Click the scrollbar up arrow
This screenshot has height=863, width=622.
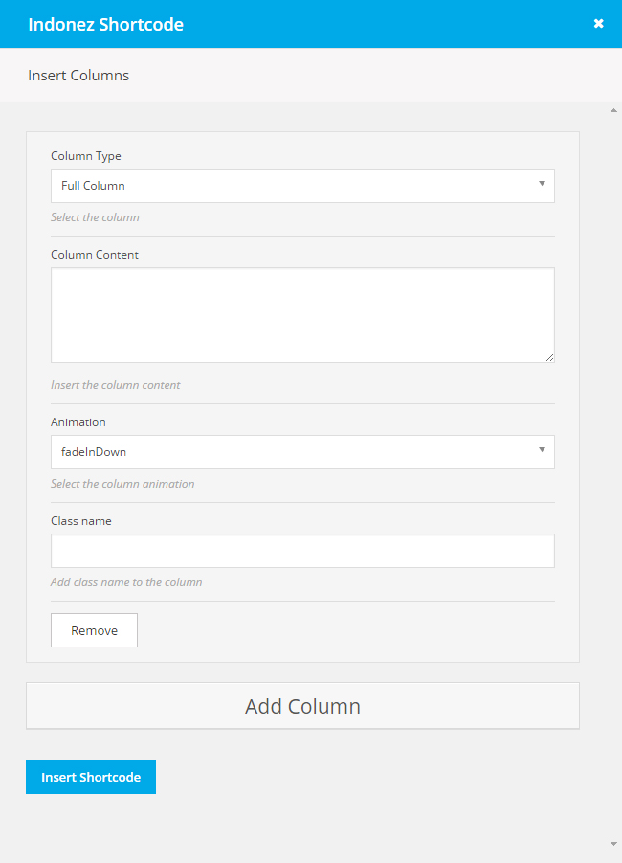tap(613, 110)
